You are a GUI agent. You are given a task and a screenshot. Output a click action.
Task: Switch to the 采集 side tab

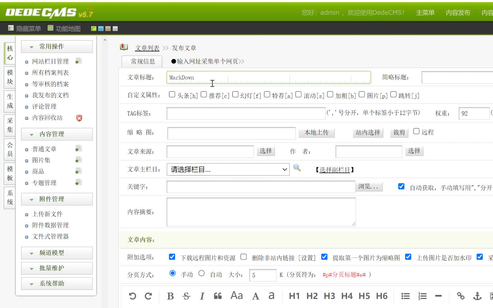pyautogui.click(x=10, y=125)
